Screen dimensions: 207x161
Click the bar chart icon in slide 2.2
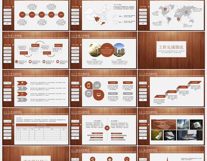97,85
